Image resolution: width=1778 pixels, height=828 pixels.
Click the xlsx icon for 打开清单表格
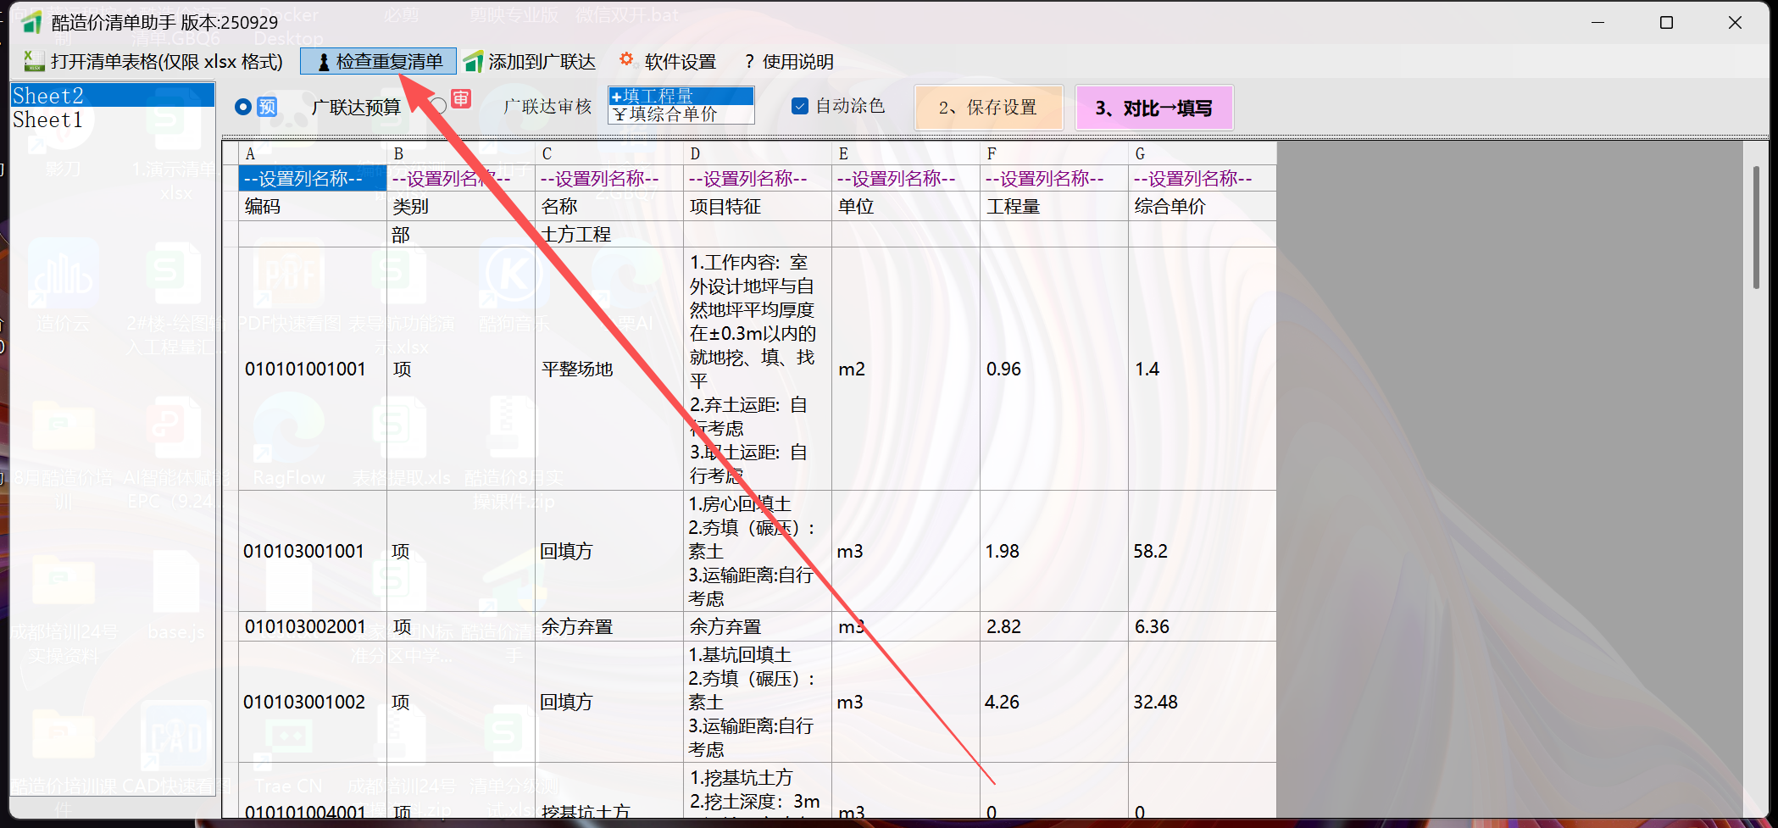(x=34, y=61)
